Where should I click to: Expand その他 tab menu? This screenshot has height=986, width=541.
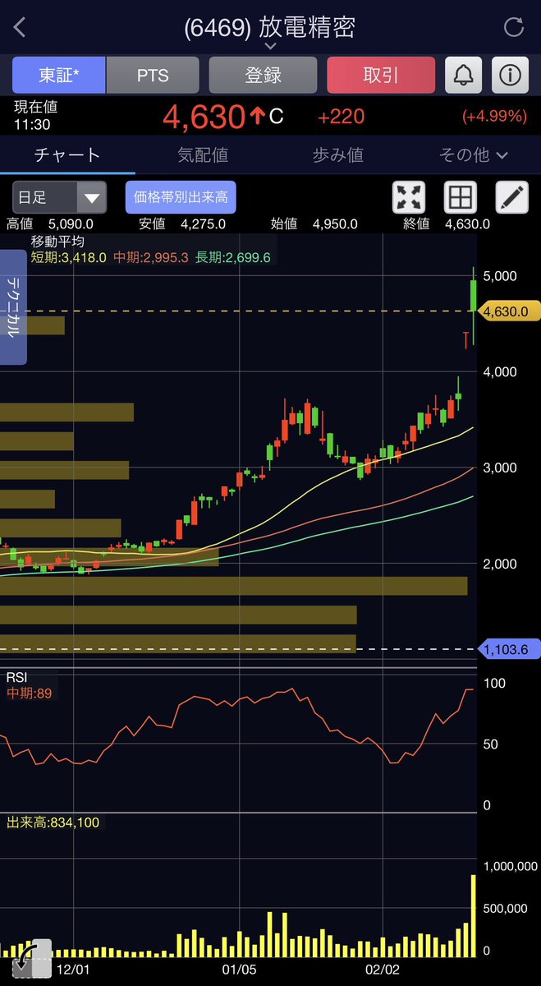[474, 154]
